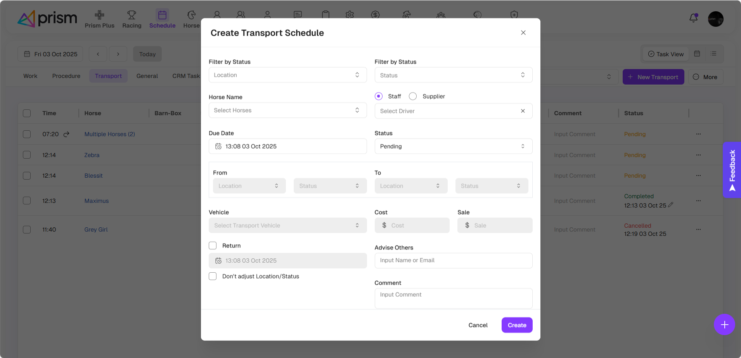Expand the Pending status dropdown

pos(453,147)
